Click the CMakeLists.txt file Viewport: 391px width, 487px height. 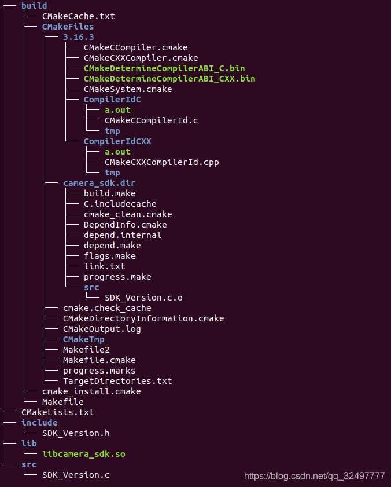coord(57,412)
